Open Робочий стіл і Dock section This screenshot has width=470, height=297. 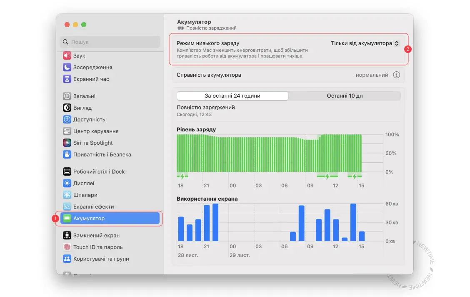110,171
